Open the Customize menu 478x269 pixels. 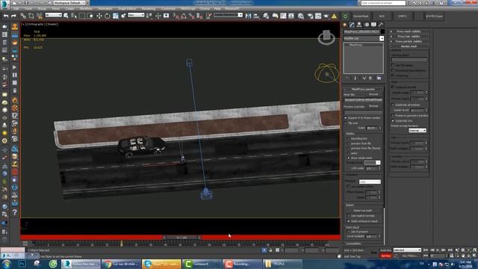click(x=168, y=8)
